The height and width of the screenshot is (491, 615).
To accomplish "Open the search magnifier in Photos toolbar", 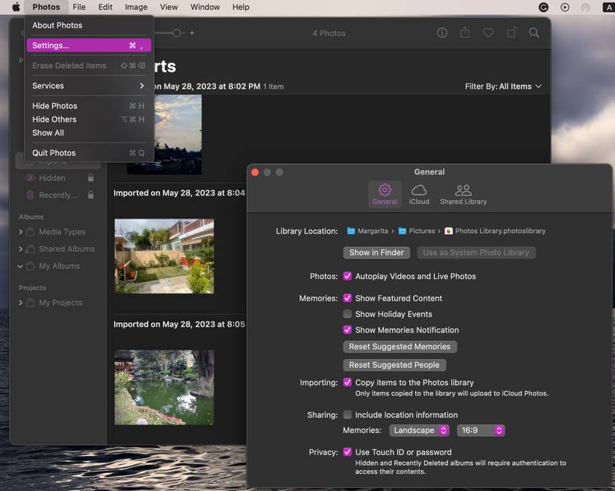I will (534, 33).
